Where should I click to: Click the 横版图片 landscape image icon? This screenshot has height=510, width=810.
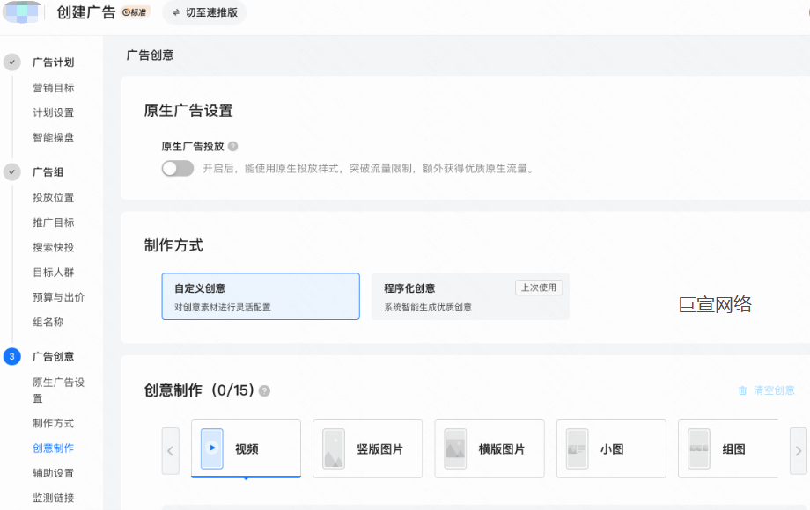[x=456, y=448]
